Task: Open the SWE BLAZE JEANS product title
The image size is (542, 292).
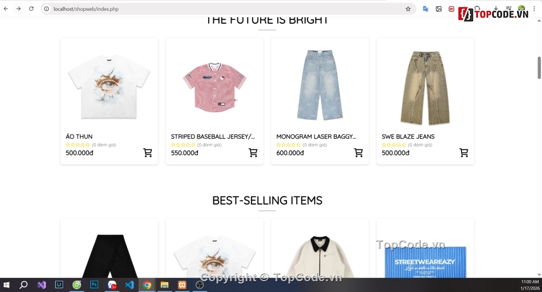Action: point(408,136)
